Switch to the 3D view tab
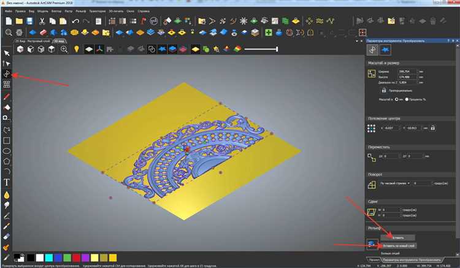 [59, 41]
